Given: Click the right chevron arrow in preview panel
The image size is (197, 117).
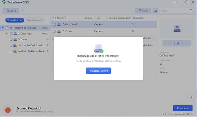Looking at the screenshot, I should pos(191,97).
